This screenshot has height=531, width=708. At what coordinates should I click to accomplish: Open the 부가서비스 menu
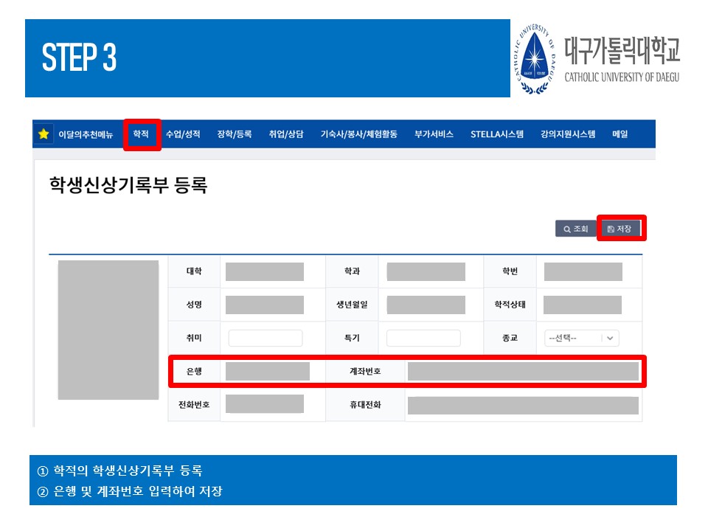pos(434,134)
